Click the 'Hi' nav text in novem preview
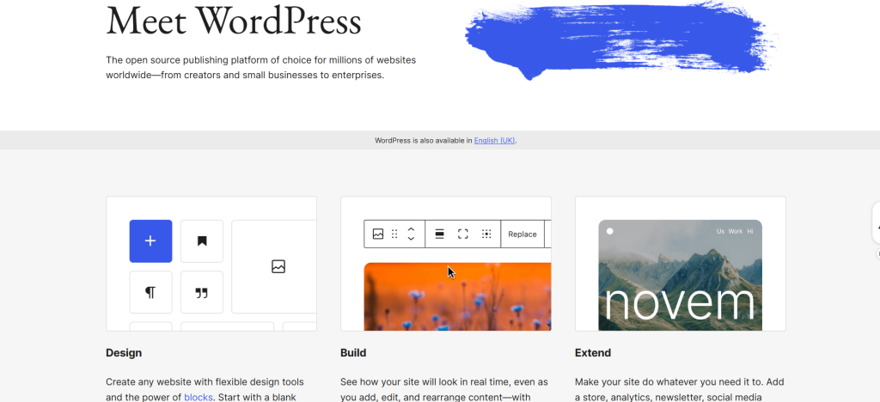This screenshot has width=880, height=402. coord(749,231)
